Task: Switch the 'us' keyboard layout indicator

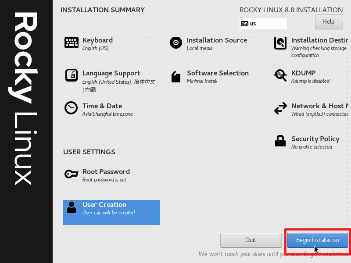Action: tap(263, 24)
